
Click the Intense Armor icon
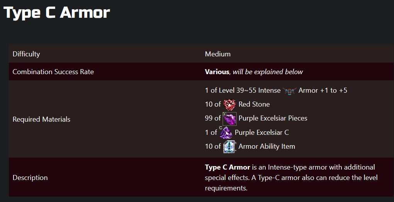point(289,91)
